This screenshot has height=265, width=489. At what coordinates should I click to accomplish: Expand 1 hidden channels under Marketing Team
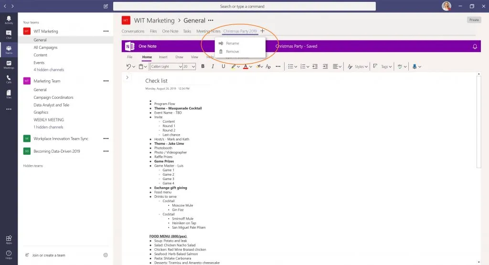click(48, 127)
